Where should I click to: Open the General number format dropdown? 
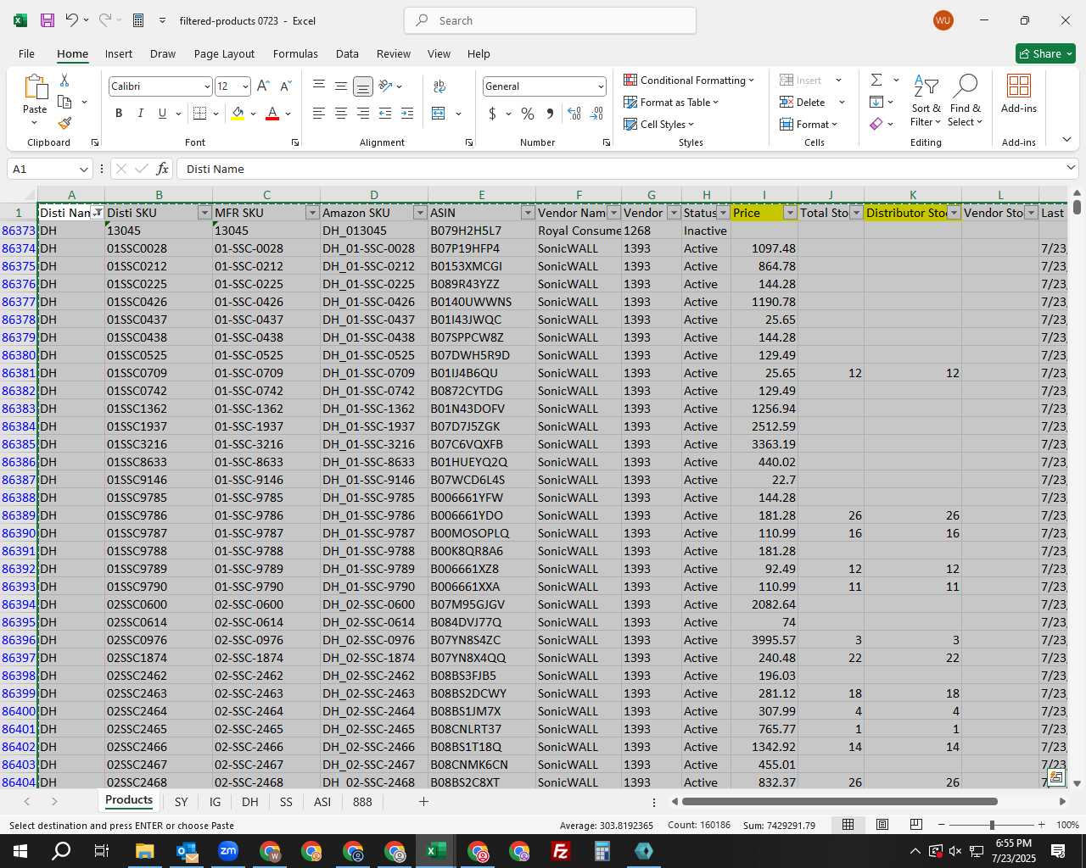[601, 86]
